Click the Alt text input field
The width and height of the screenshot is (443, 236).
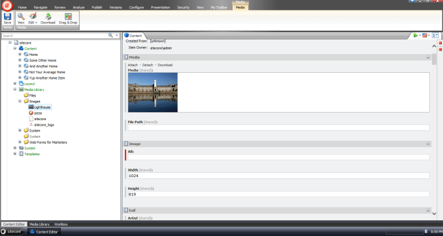coord(279,157)
